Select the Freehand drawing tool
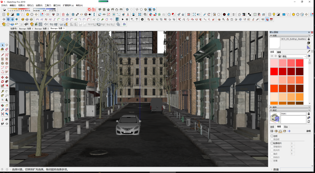The image size is (315, 173). 7,55
